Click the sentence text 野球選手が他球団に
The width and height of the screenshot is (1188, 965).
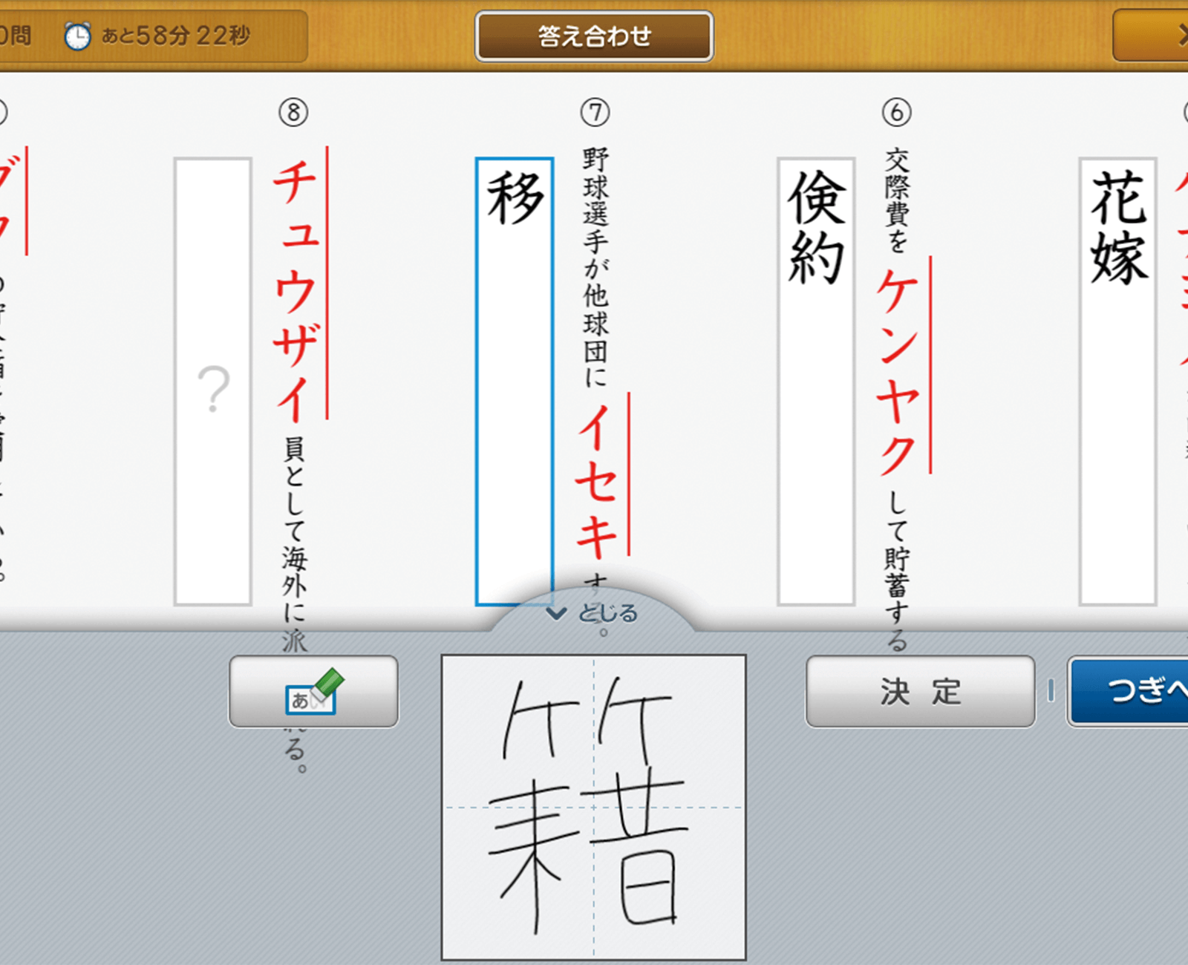(595, 267)
